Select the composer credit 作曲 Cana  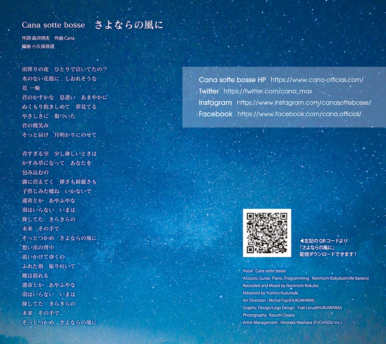tap(64, 38)
